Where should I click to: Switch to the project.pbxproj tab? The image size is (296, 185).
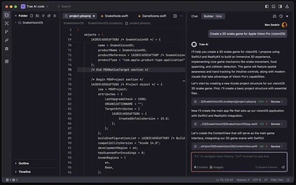click(x=80, y=16)
